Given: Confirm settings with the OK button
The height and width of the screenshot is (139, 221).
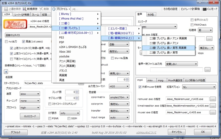Looking at the screenshot, I should tap(203, 132).
